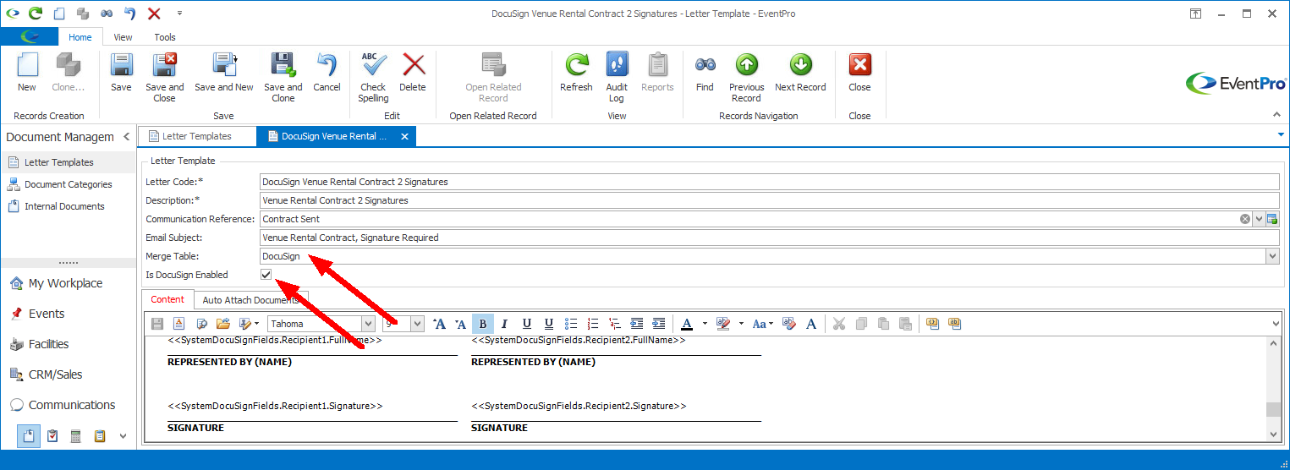Open the Home ribbon tab
Screen dimensions: 1290x470
point(80,37)
